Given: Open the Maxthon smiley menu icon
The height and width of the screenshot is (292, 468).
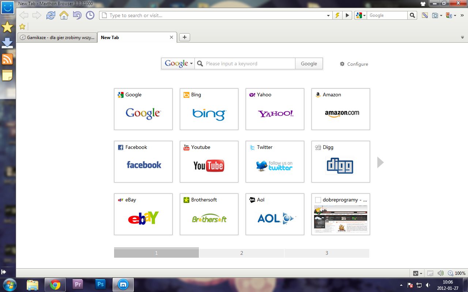Looking at the screenshot, I should click(8, 7).
